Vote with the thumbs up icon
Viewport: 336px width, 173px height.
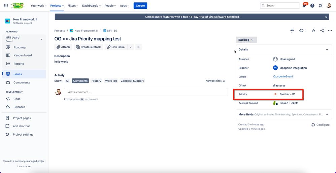click(x=314, y=31)
